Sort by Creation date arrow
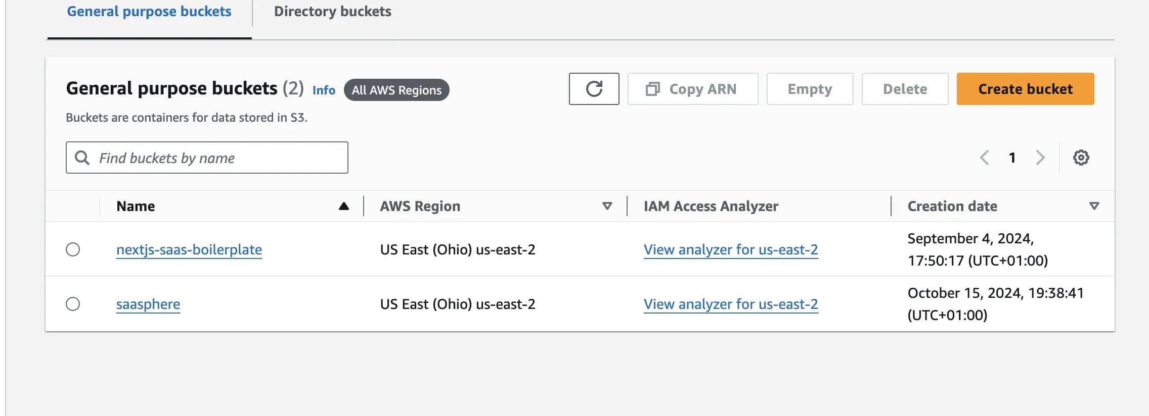 click(x=1094, y=206)
